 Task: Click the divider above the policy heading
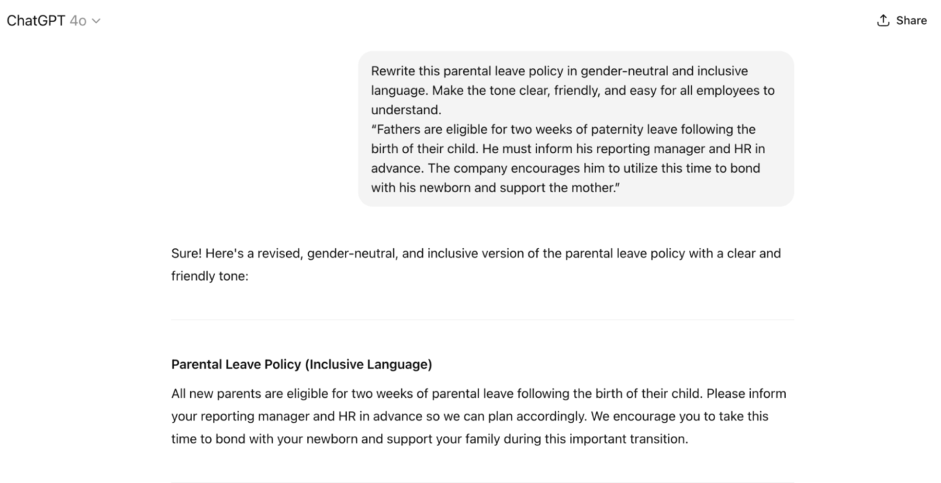(x=482, y=320)
